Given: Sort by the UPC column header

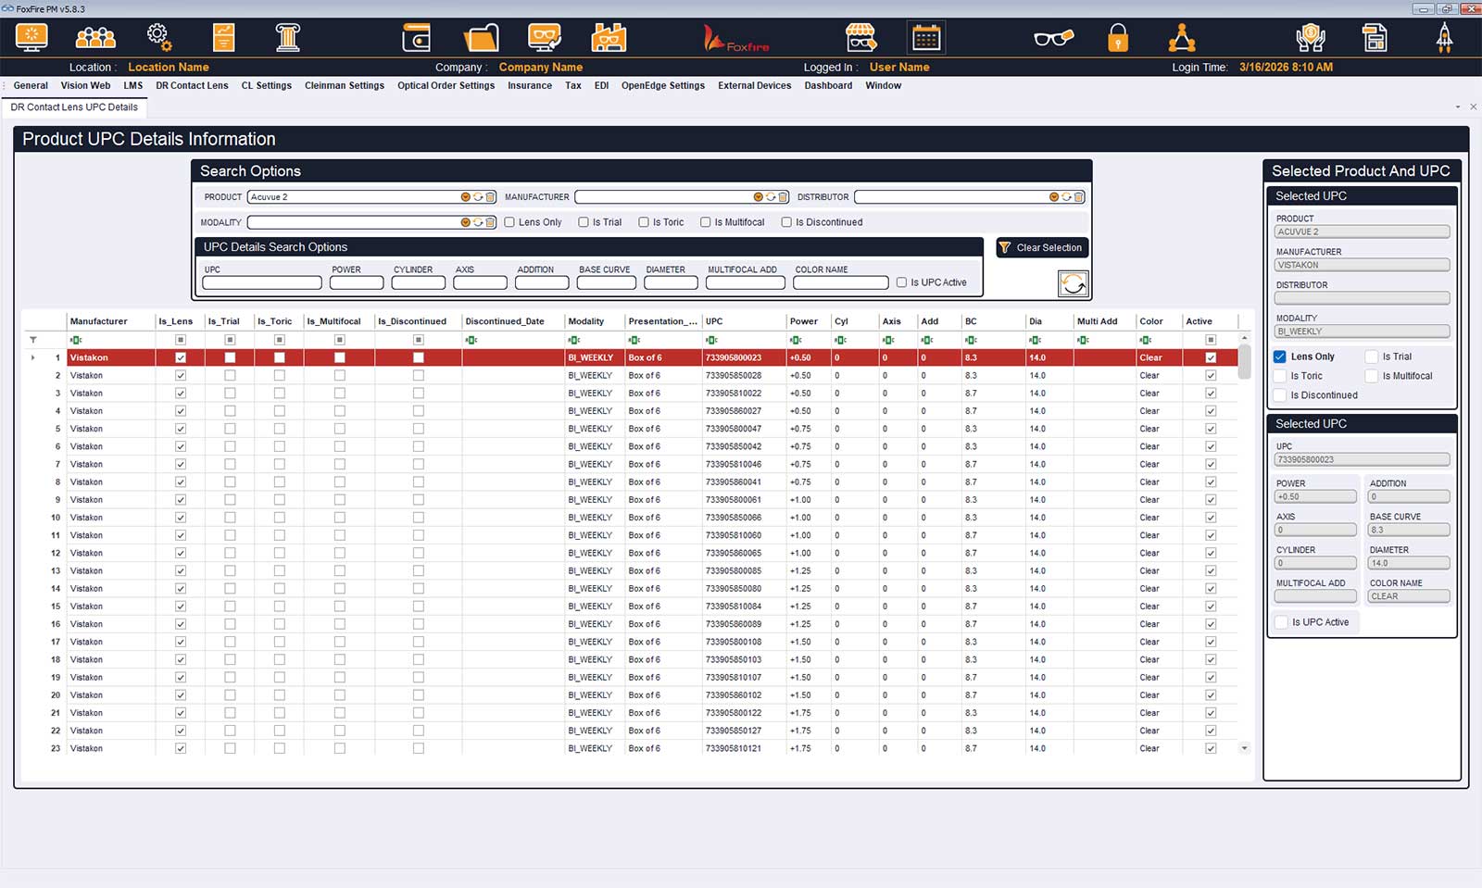Looking at the screenshot, I should 745,321.
